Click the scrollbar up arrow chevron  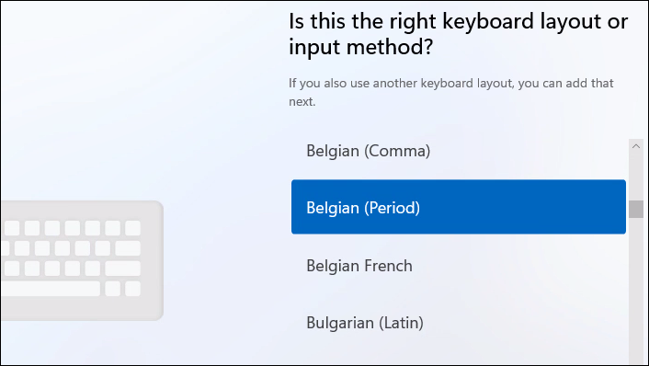click(636, 146)
